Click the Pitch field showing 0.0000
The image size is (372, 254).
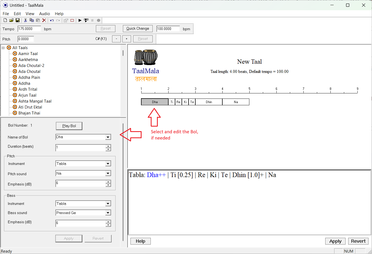[26, 39]
